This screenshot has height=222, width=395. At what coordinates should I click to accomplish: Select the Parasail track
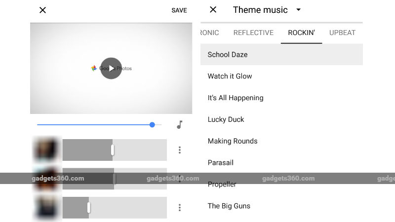(x=220, y=163)
